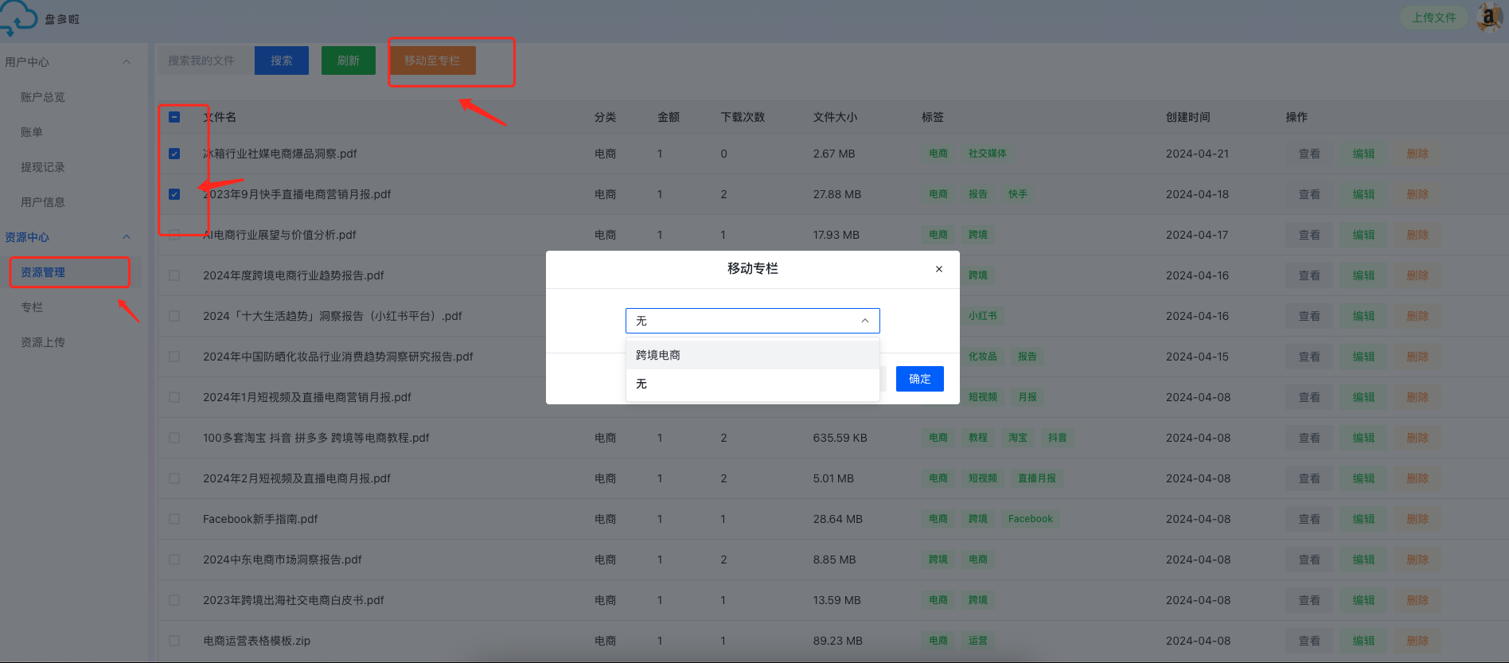Check the 2024「十大生活趋势」洞察报告 row checkbox
This screenshot has height=663, width=1509.
click(x=174, y=316)
